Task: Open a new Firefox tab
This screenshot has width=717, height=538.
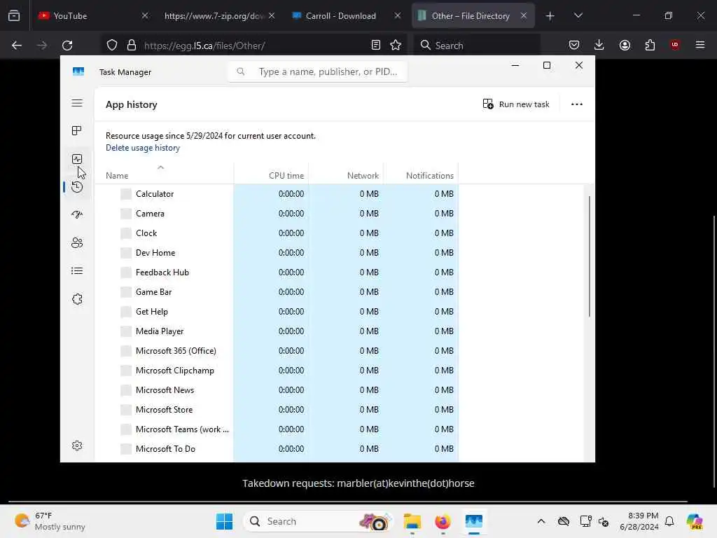Action: pyautogui.click(x=550, y=16)
